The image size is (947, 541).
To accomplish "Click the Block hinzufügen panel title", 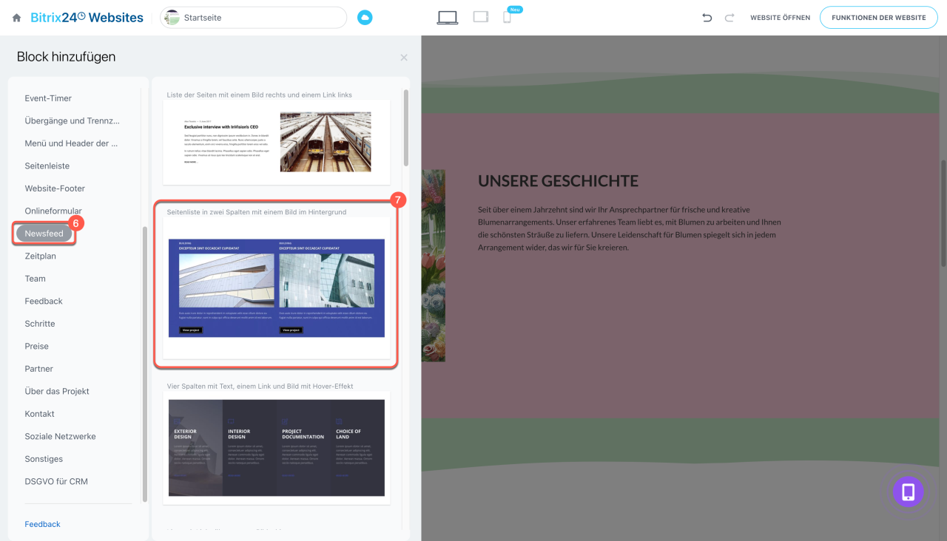I will (x=66, y=57).
